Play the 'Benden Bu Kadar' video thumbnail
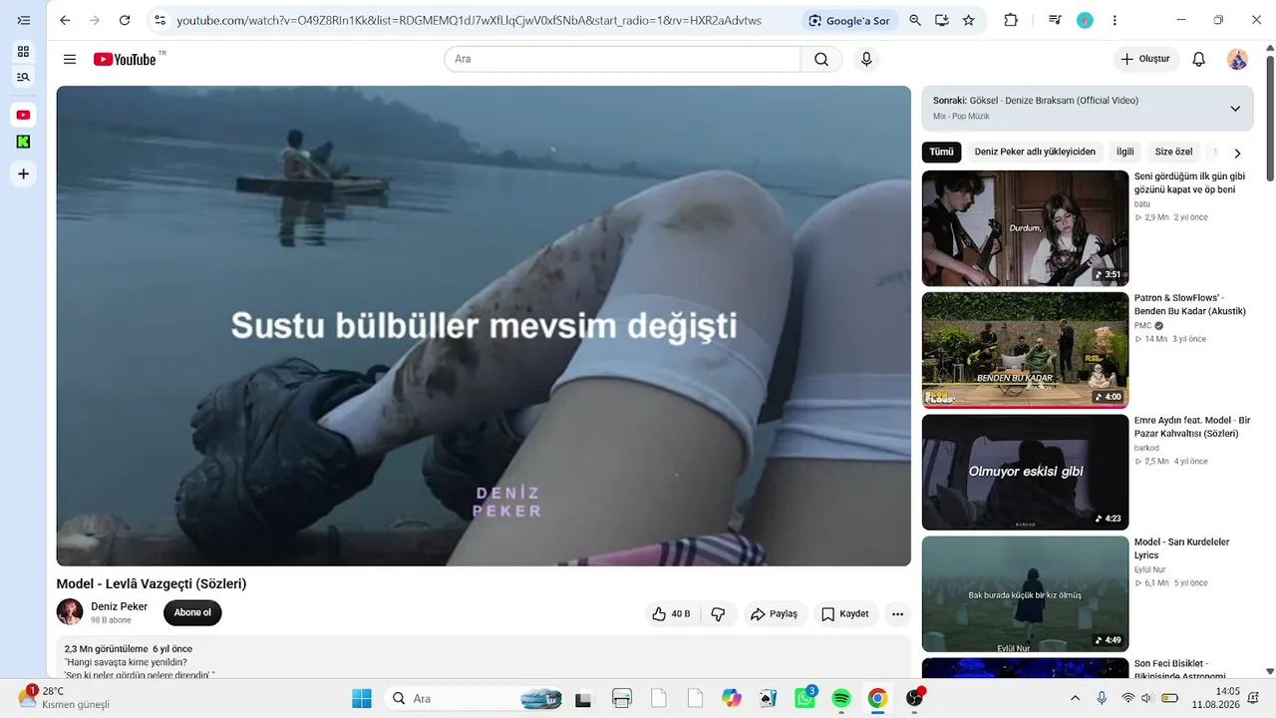Viewport: 1276px width, 718px height. (1025, 350)
